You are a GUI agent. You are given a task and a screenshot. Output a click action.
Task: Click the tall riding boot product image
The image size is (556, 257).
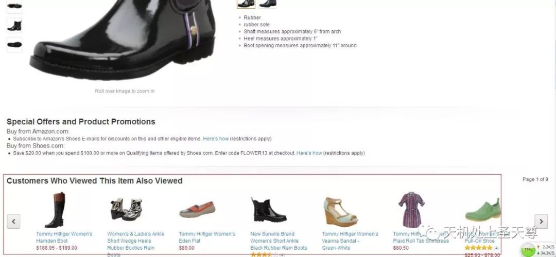[x=55, y=210]
